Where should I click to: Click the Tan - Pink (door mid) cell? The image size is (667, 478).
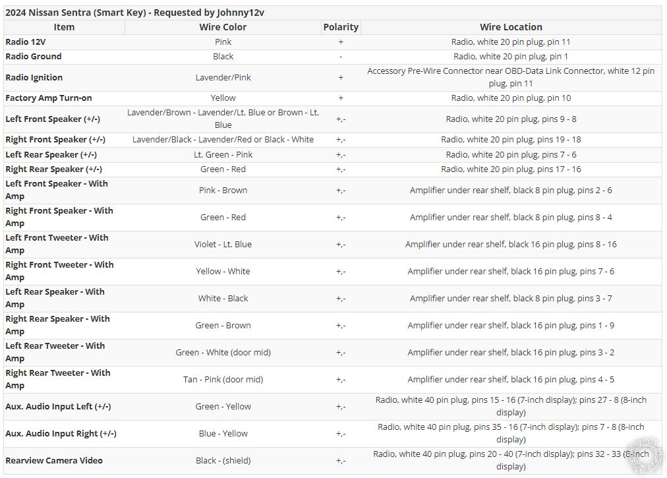pyautogui.click(x=223, y=379)
